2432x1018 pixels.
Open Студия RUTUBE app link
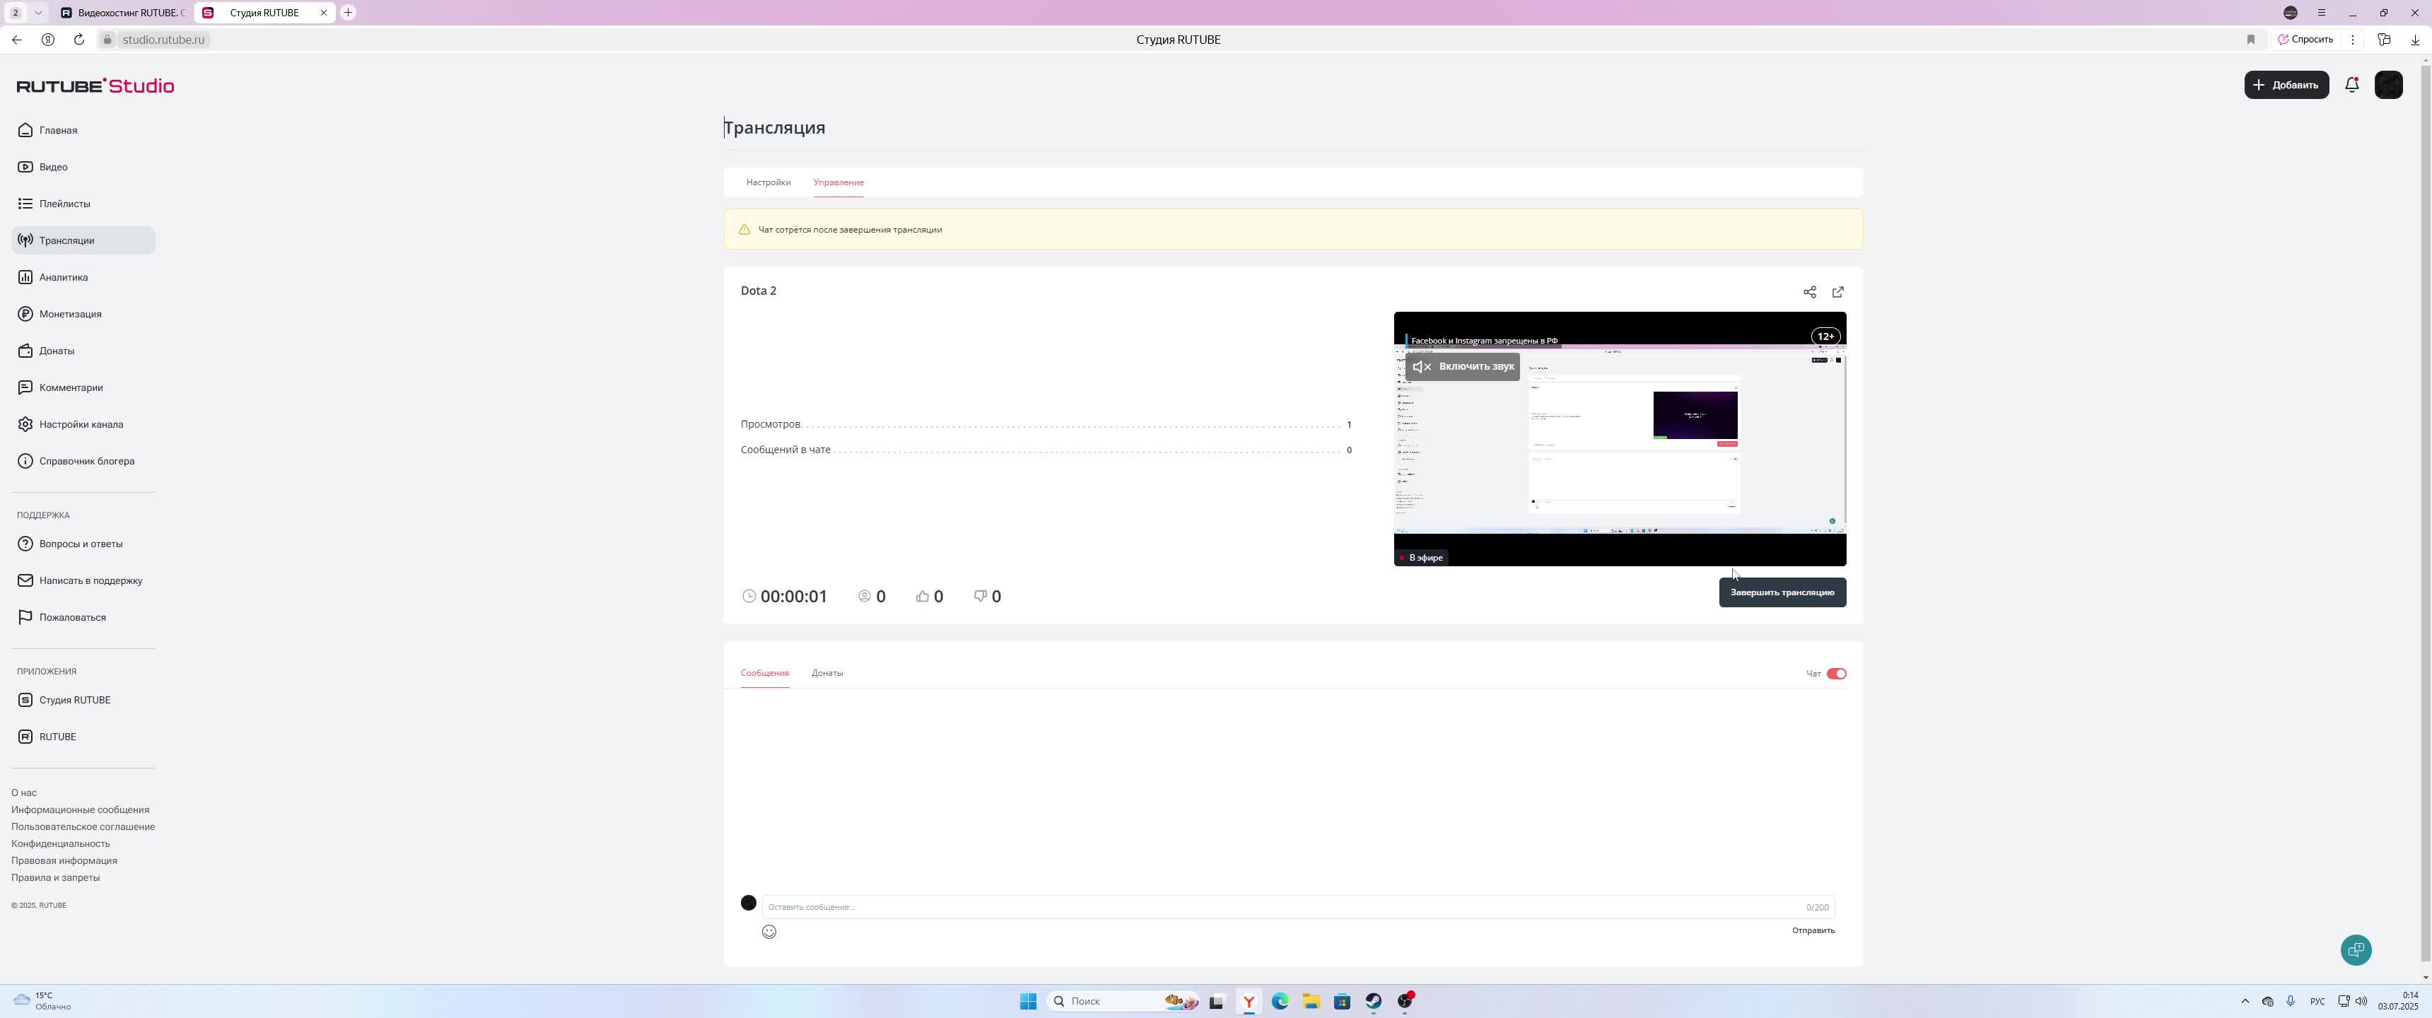point(83,701)
